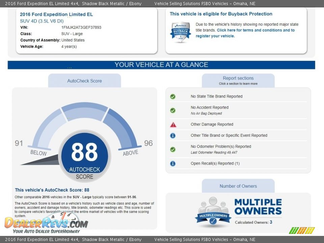This screenshot has height=243, width=324.
Task: Open Other Title Brand or Specific Event section
Action: (x=229, y=136)
